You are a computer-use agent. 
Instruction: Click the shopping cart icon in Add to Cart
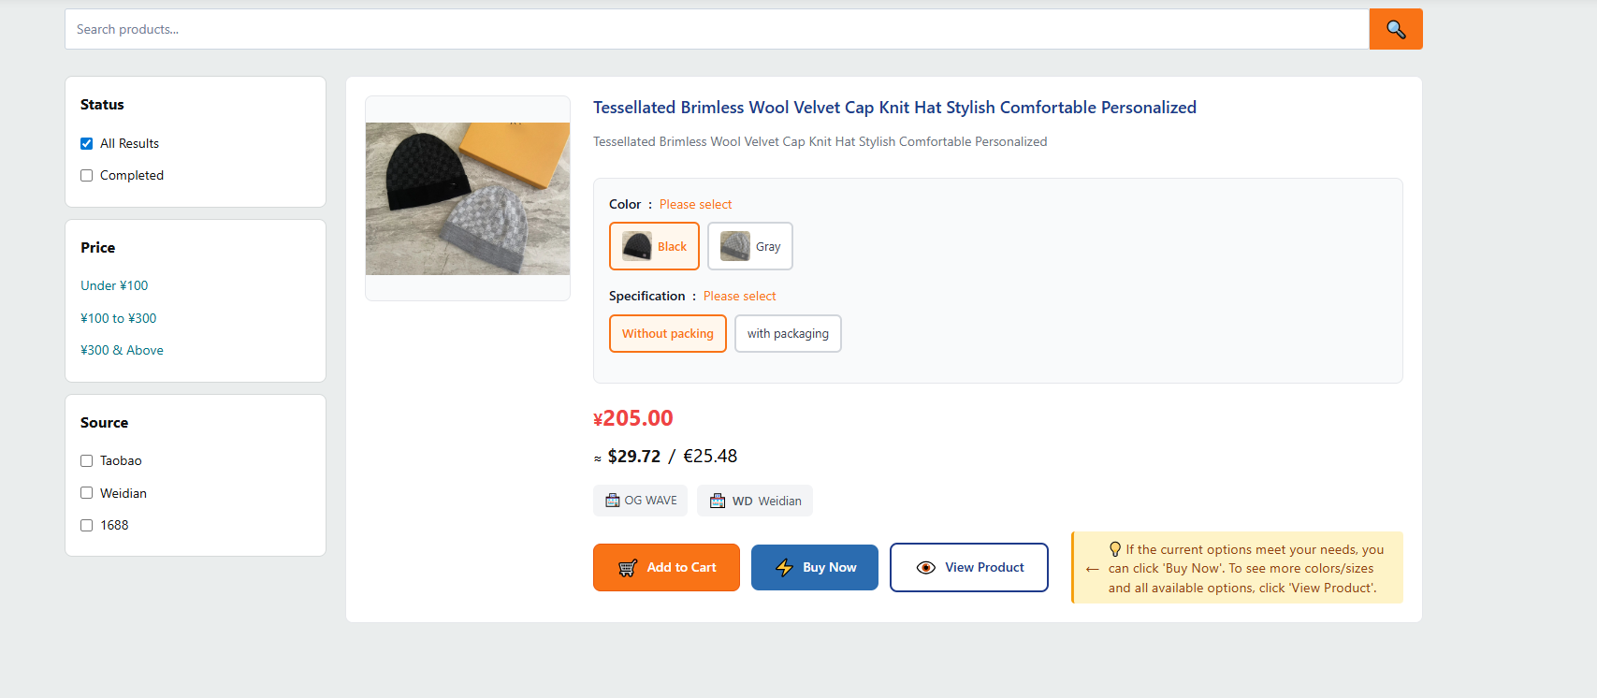628,568
